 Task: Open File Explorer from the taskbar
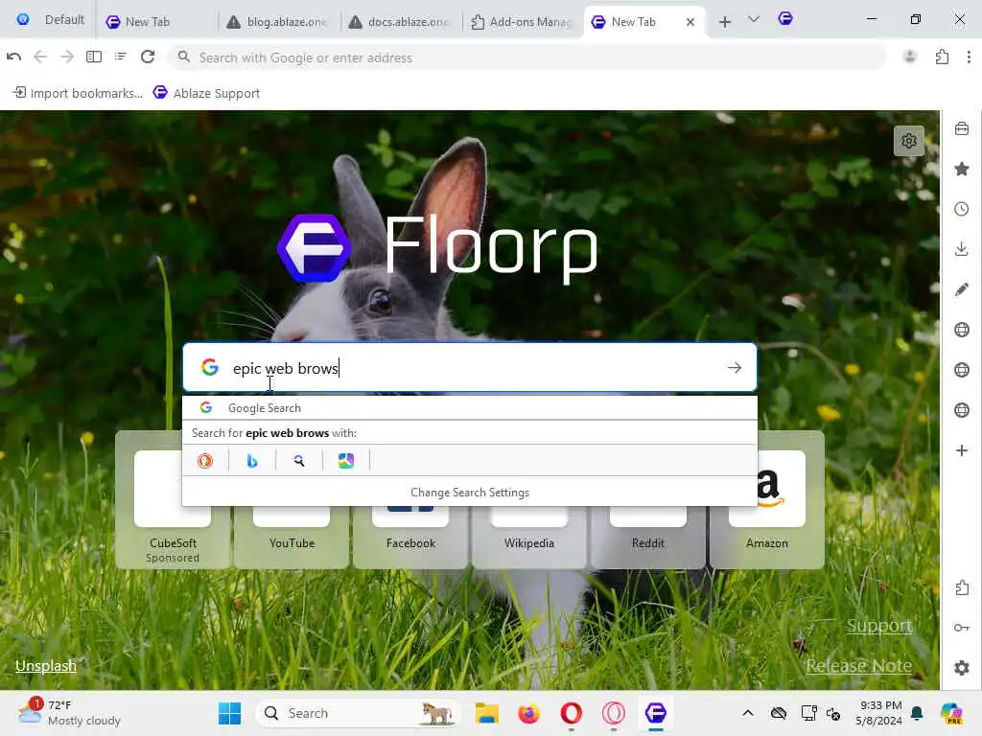pos(486,713)
